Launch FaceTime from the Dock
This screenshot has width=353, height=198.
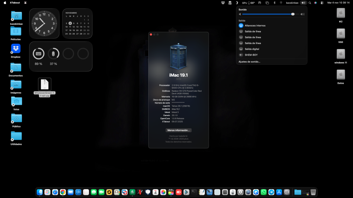[102, 192]
